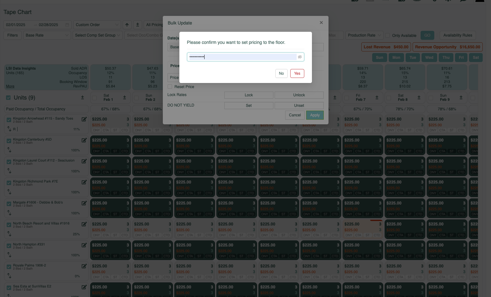
Task: Edit Margate #1606 unit icon
Action: [84, 203]
